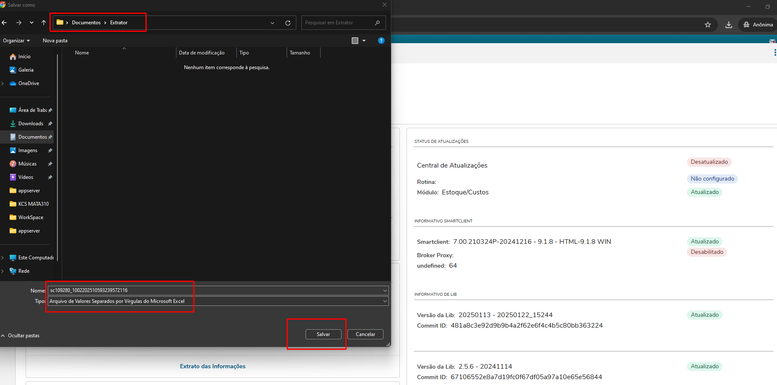Screen dimensions: 777x385
Task: Select OneDrive in navigation pane
Action: pos(28,83)
